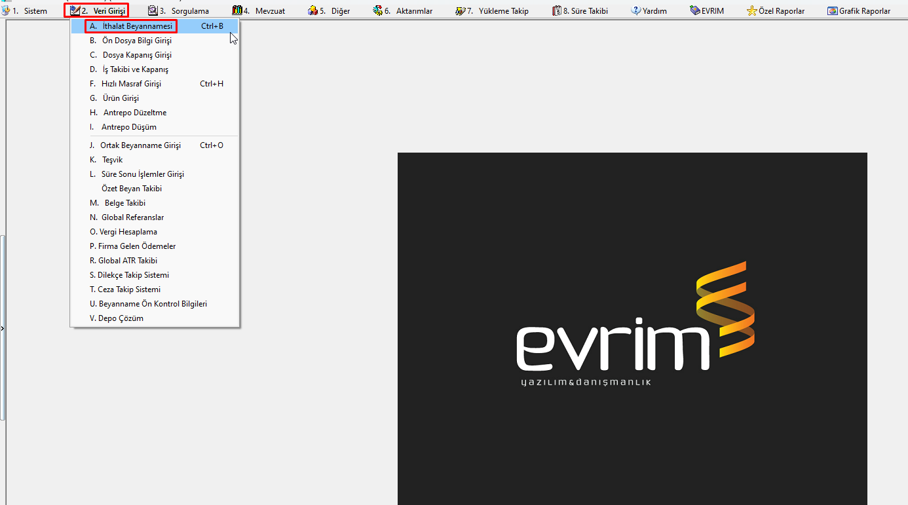Select Ürün Girişi entry
This screenshot has height=505, width=908.
pos(155,98)
